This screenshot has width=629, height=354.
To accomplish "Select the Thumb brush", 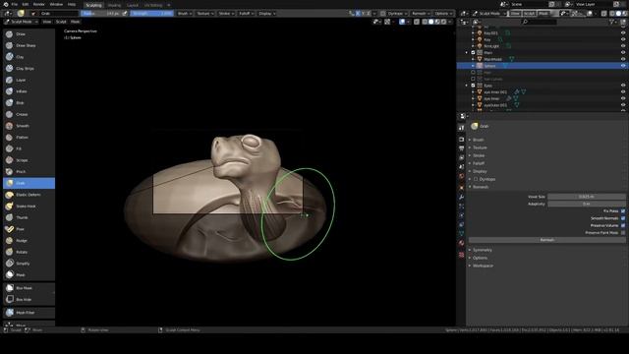I will click(x=29, y=217).
